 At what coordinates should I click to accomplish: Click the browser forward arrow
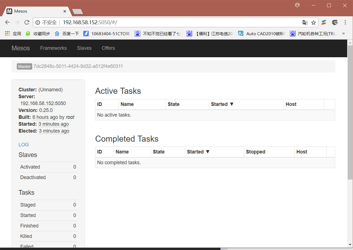tap(17, 22)
